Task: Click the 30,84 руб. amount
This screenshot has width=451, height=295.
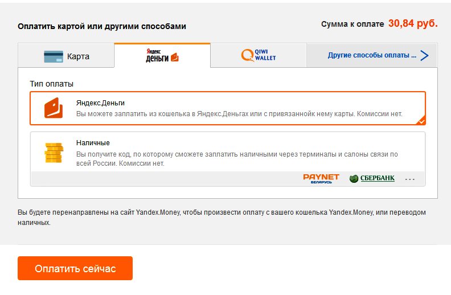Action: point(413,23)
